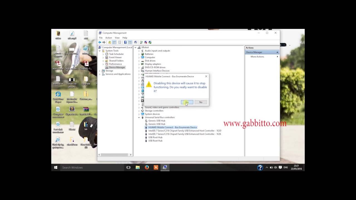The image size is (356, 200).
Task: Click the Show/Hide Action Pane toolbar icon
Action: click(x=130, y=42)
